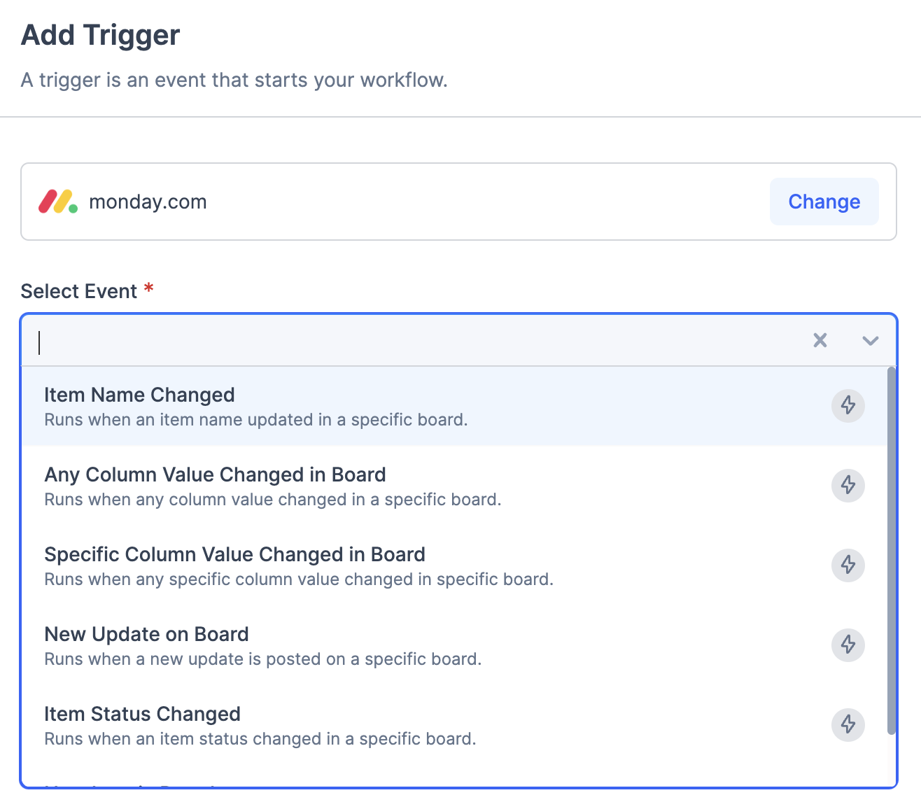921x809 pixels.
Task: Click the monday.com app name text
Action: pos(148,202)
